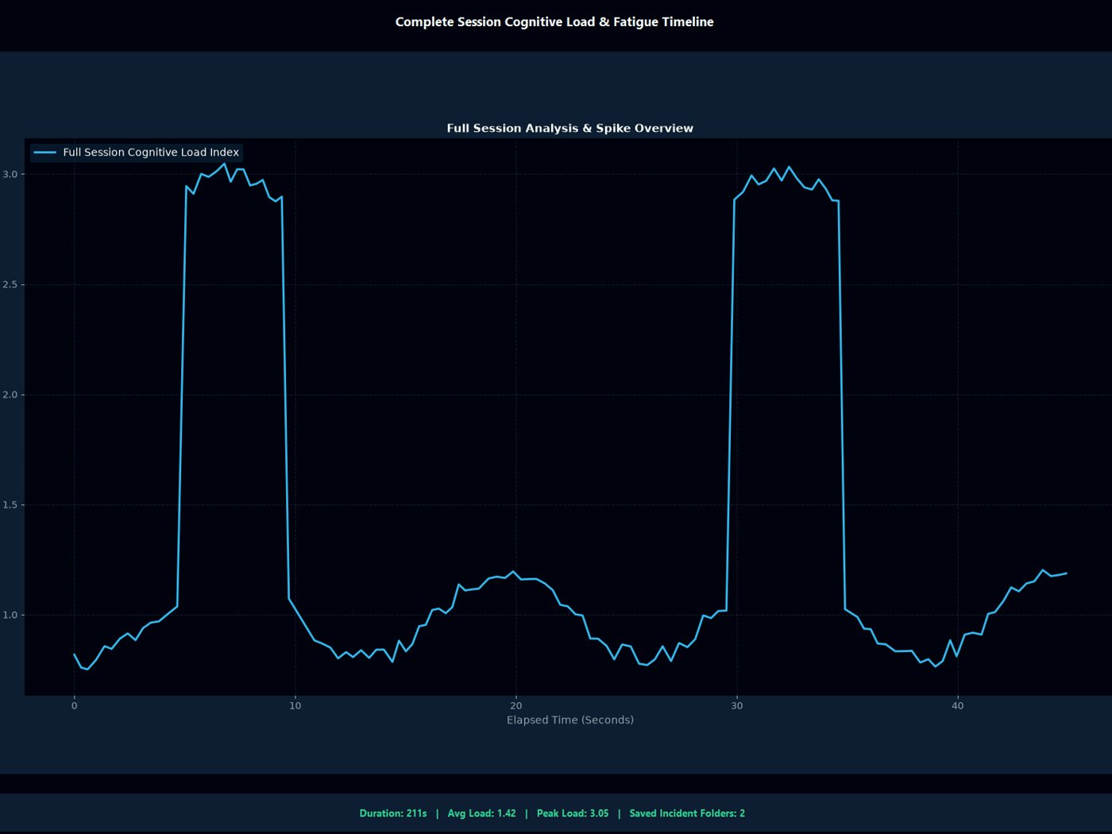Click the 2.0 y-axis tick label
The image size is (1112, 834).
[x=10, y=395]
